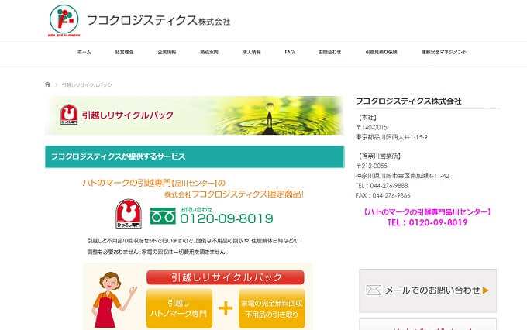Click the 【神奈川営業所】 label
The width and height of the screenshot is (527, 330).
(380, 156)
